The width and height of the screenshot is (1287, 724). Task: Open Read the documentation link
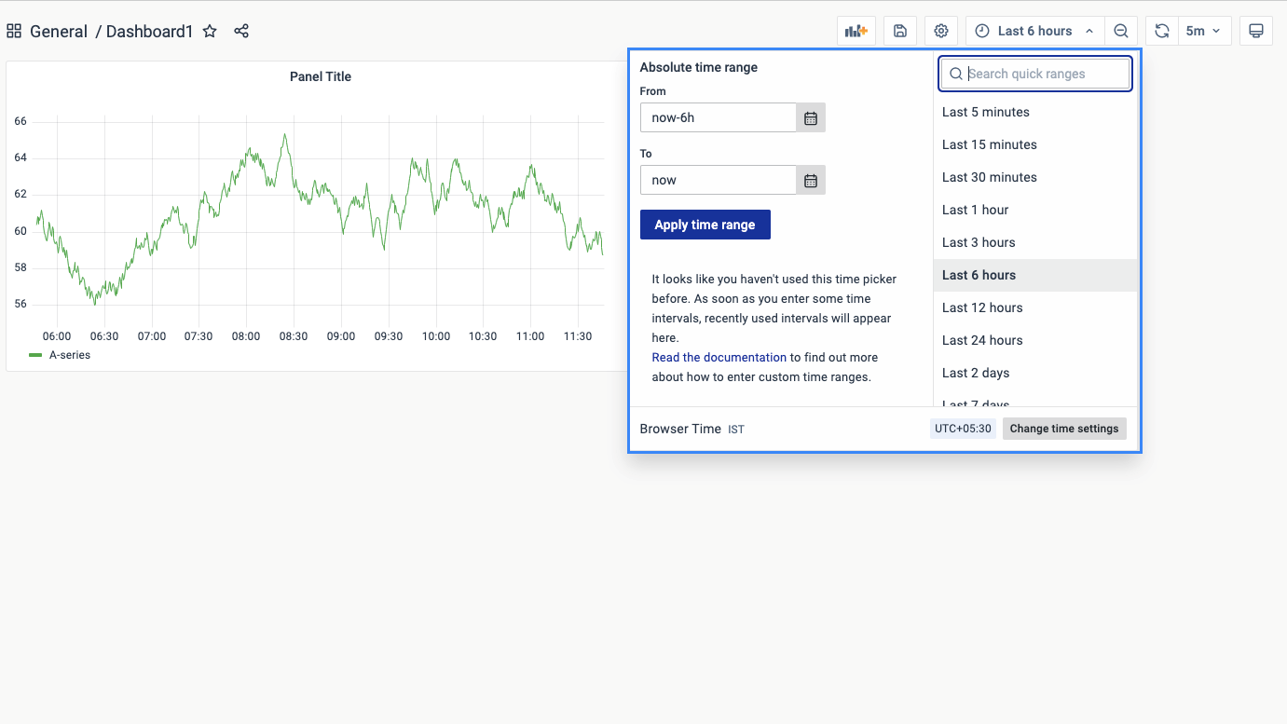coord(719,357)
